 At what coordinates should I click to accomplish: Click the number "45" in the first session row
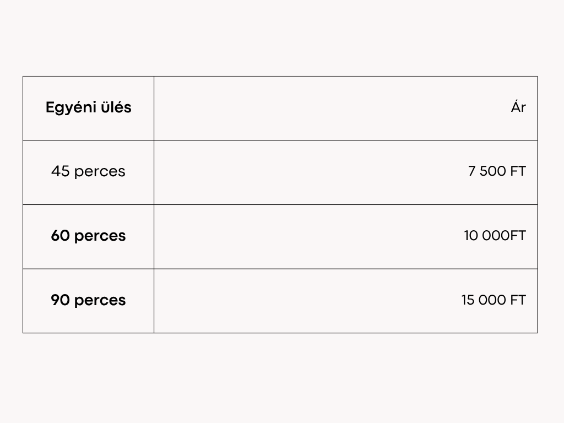click(x=60, y=171)
